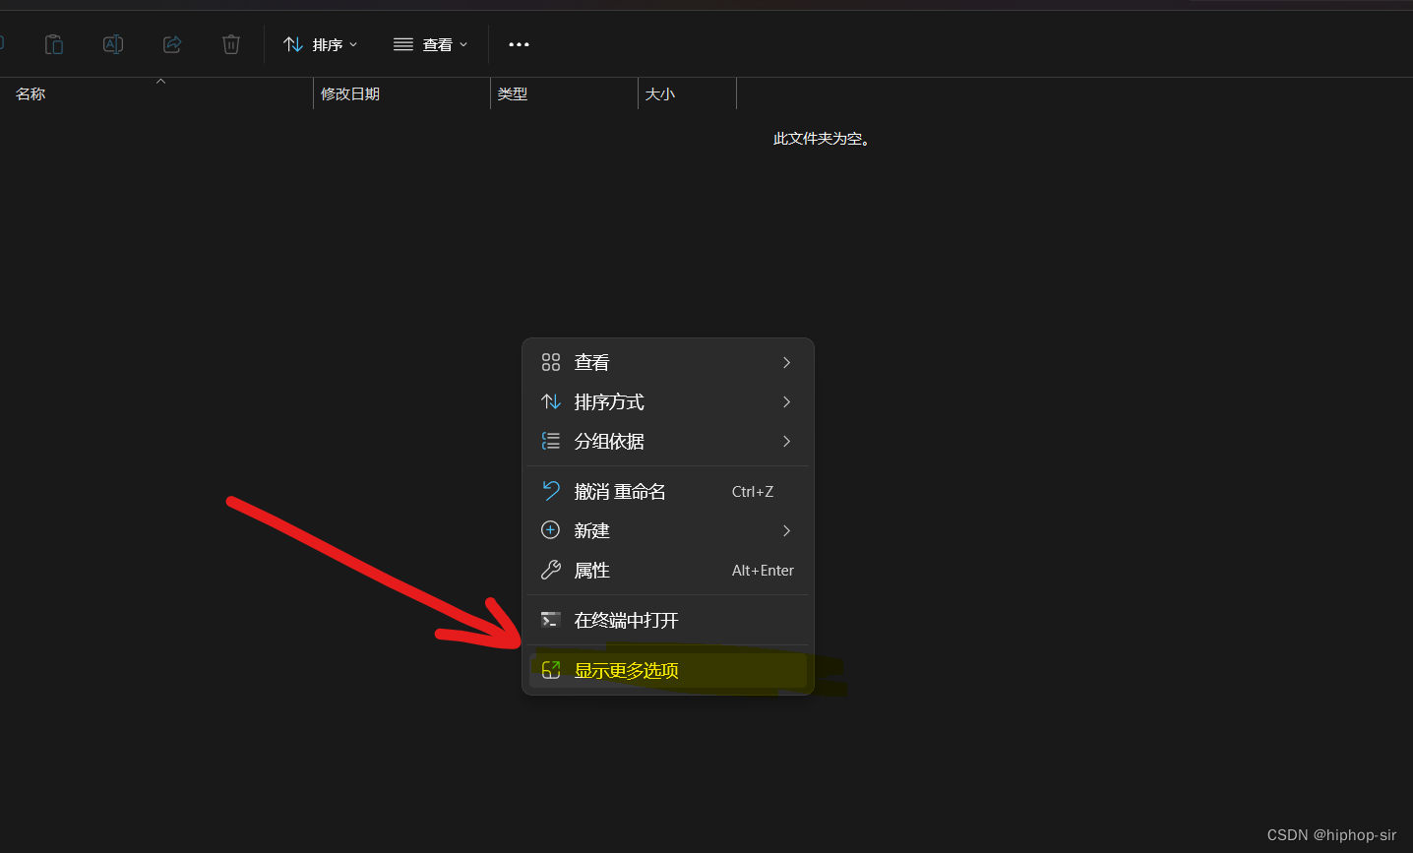Viewport: 1413px width, 853px height.
Task: Click the Share icon in the toolbar
Action: (172, 44)
